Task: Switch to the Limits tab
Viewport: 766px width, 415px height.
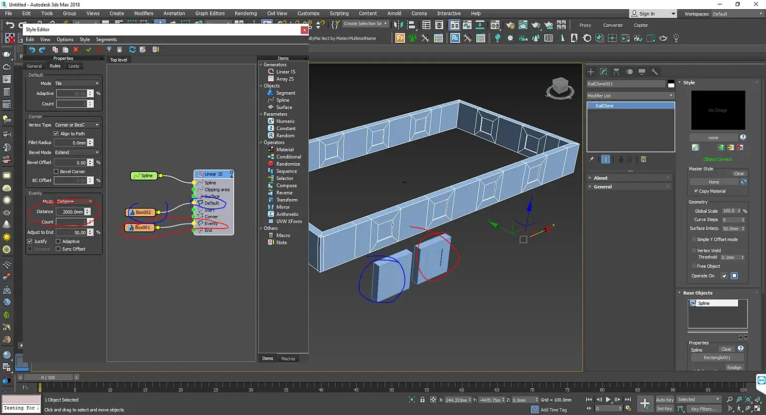Action: pos(74,66)
